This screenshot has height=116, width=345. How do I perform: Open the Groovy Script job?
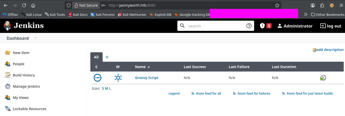(x=147, y=78)
